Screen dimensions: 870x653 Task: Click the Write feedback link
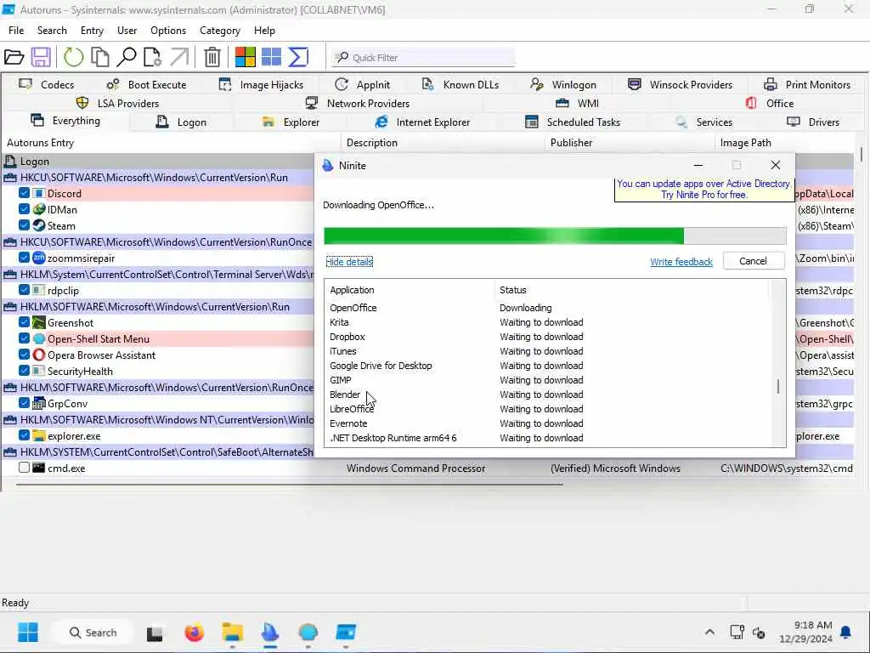pos(681,262)
